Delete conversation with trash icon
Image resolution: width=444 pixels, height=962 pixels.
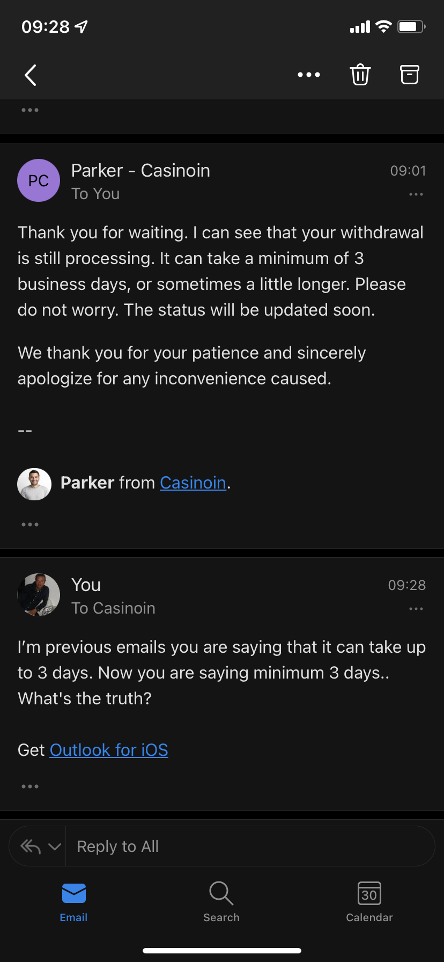tap(360, 75)
